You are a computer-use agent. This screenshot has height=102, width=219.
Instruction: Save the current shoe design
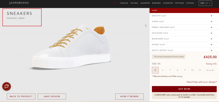pos(52,96)
